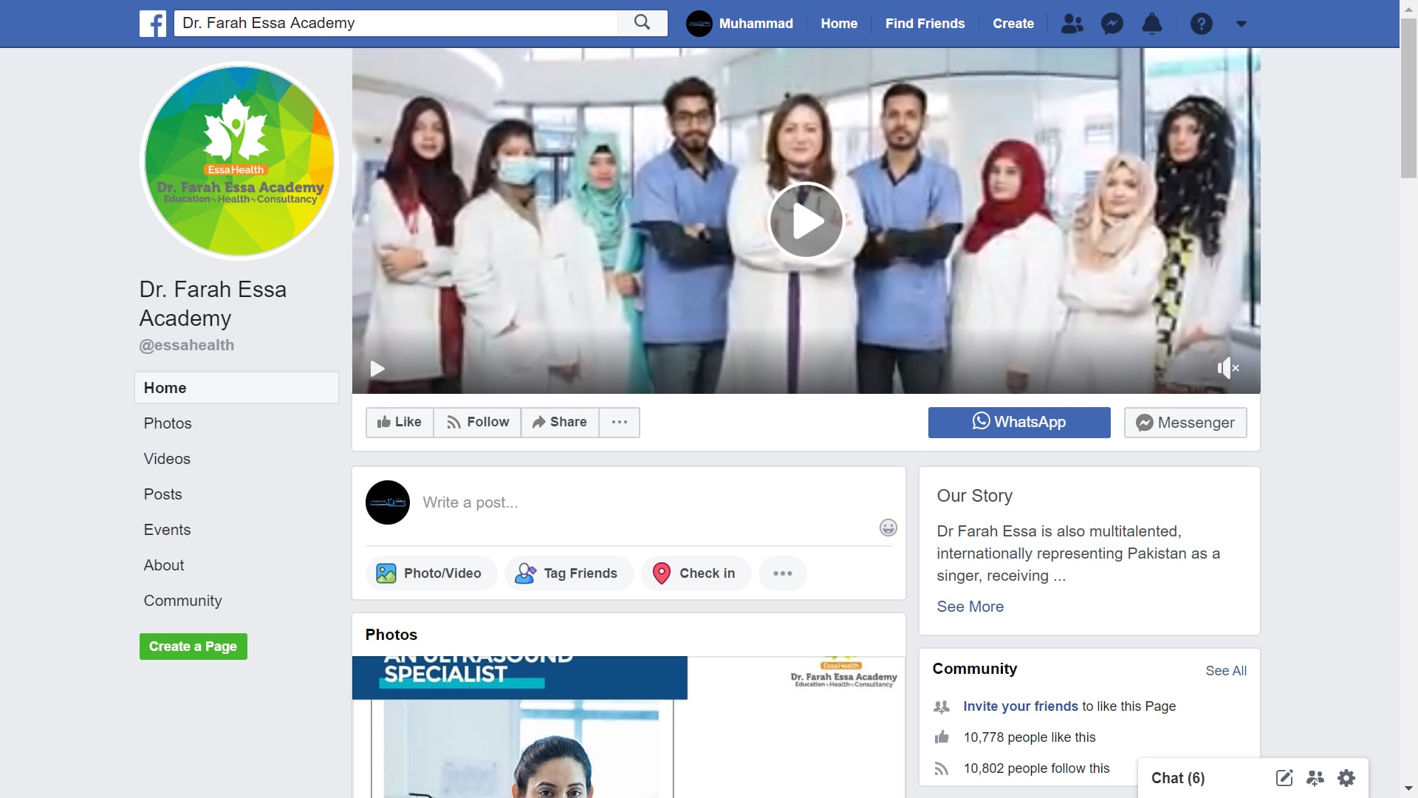Click the Facebook logo icon

[153, 24]
